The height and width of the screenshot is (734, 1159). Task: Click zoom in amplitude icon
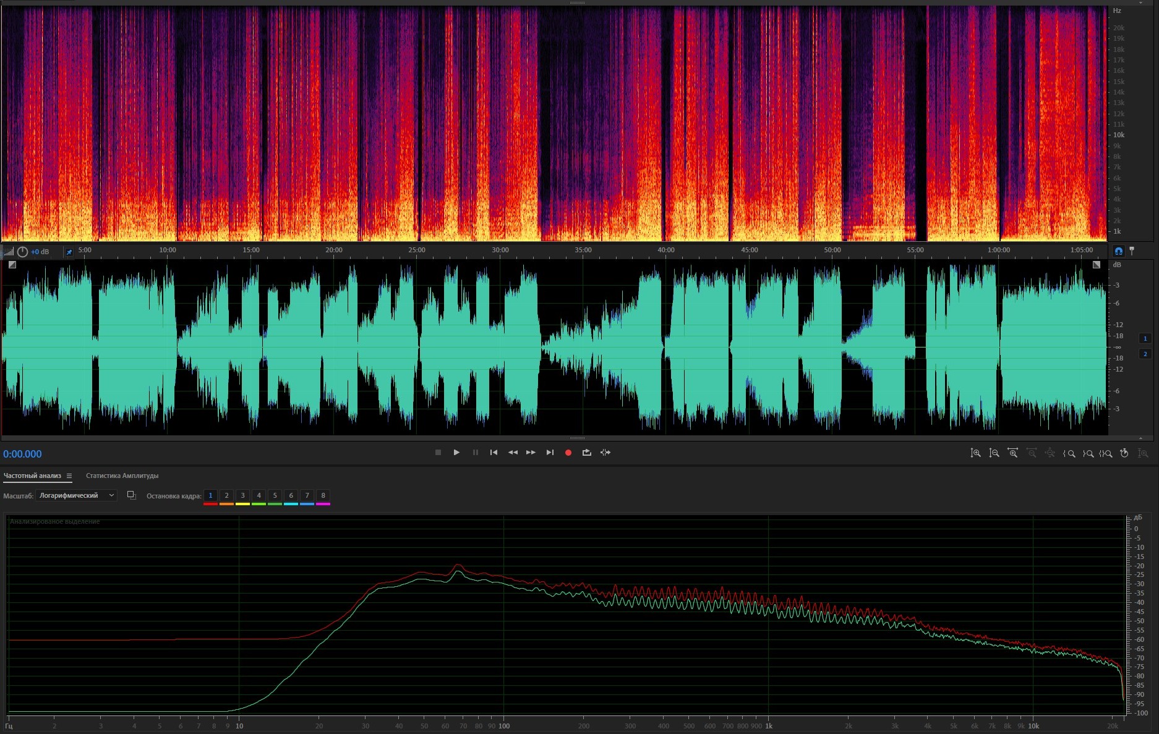975,453
